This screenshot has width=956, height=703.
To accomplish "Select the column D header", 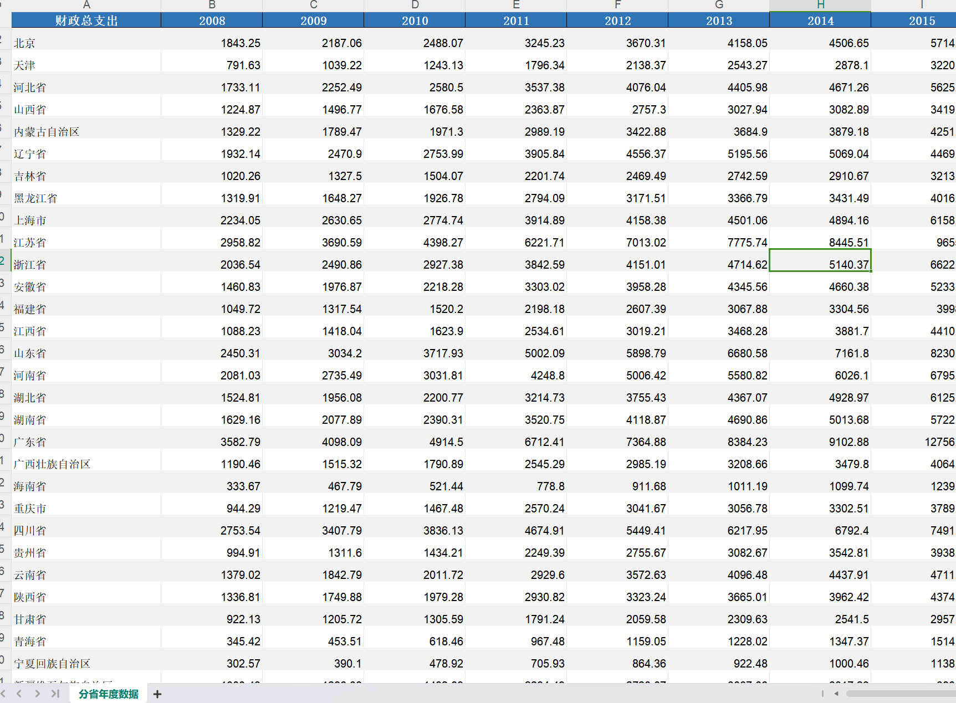I will point(415,5).
